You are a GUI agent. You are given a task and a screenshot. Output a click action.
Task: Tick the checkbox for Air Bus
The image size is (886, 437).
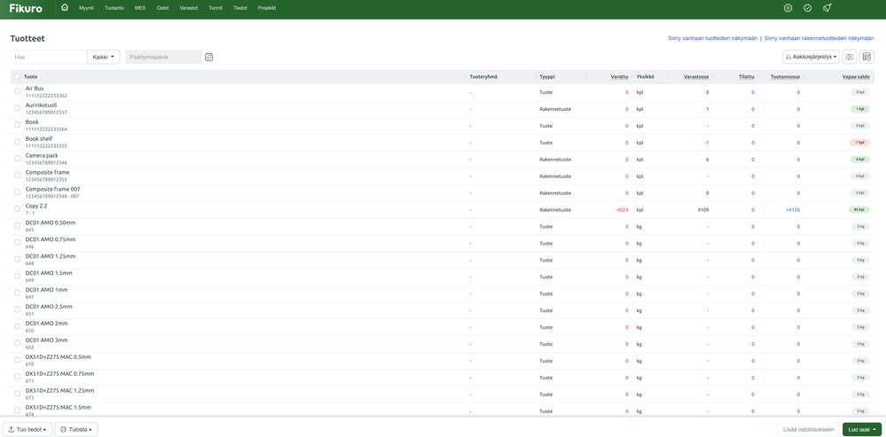pos(17,91)
